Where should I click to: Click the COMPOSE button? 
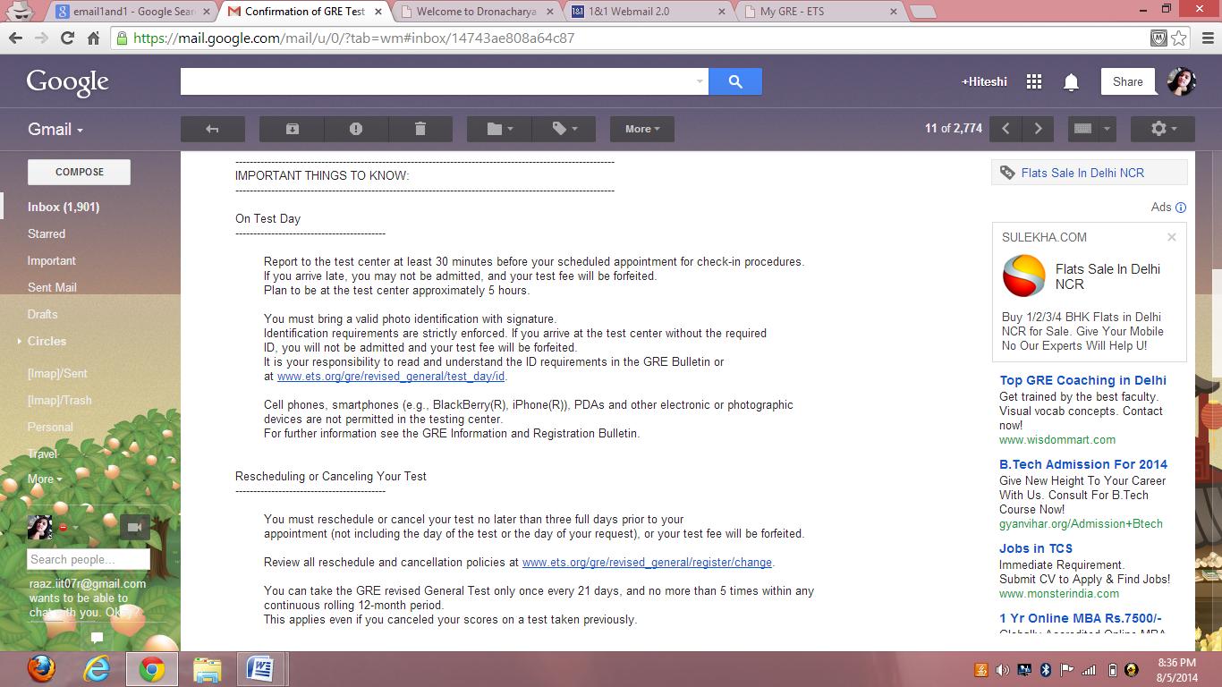(80, 172)
